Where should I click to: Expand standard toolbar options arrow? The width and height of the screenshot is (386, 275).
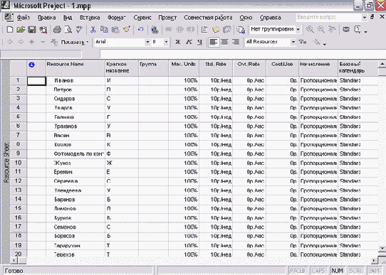(366, 32)
